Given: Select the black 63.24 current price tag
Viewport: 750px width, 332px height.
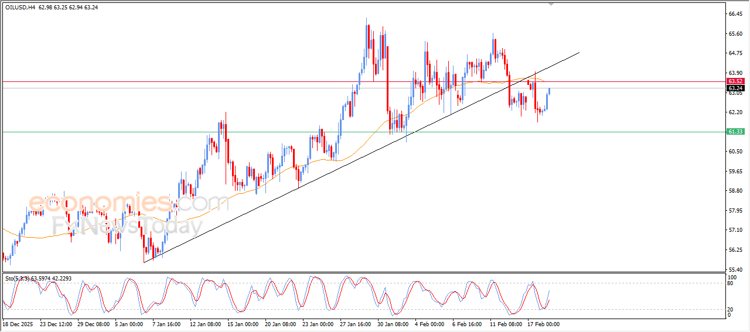Looking at the screenshot, I should tap(735, 88).
